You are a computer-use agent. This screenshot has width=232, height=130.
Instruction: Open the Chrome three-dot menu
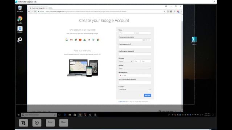pos(181,12)
